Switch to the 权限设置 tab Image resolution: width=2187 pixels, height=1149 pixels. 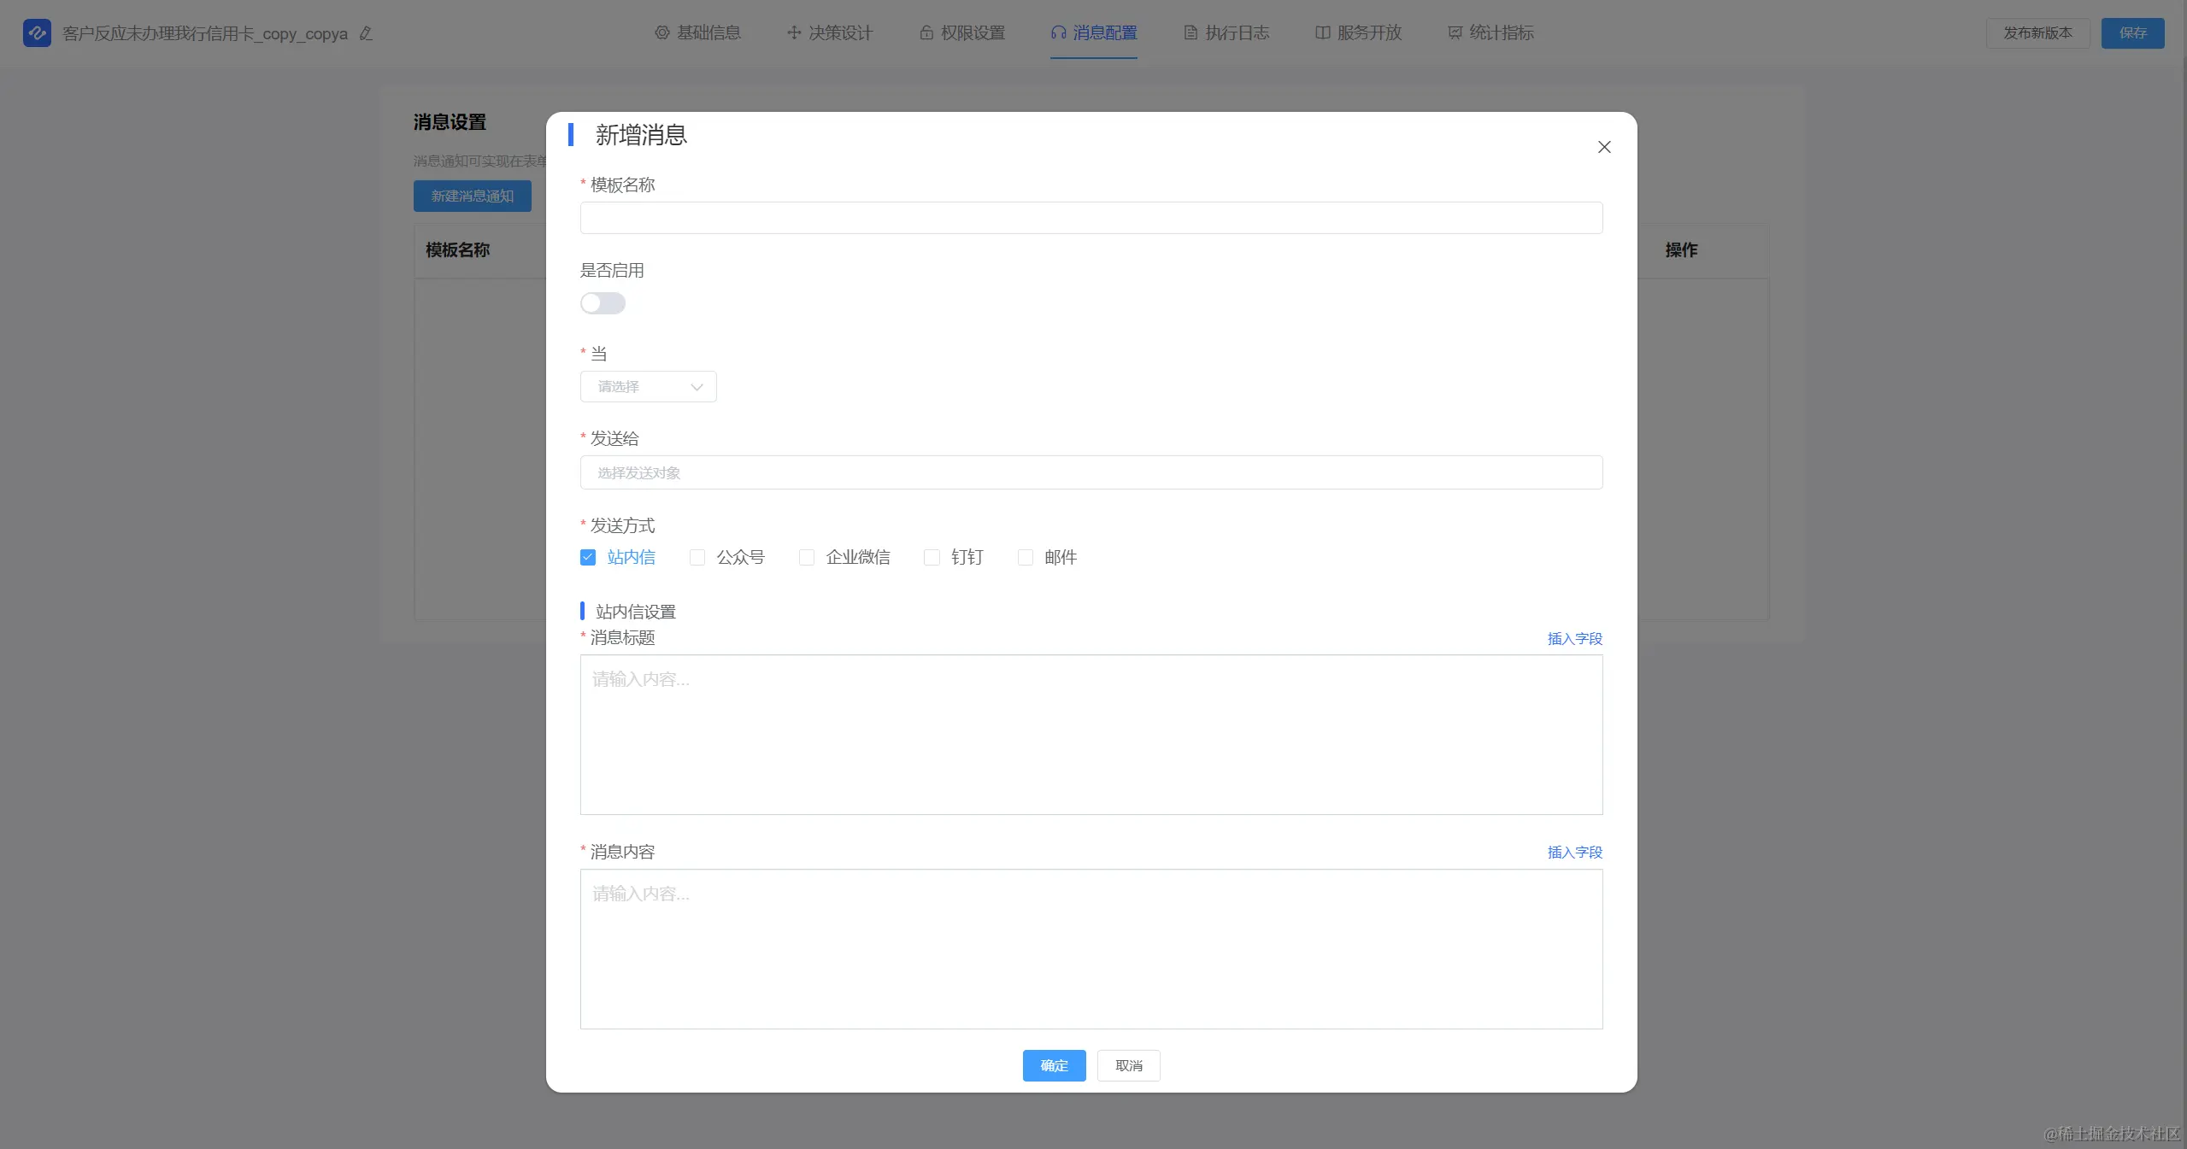click(x=962, y=32)
